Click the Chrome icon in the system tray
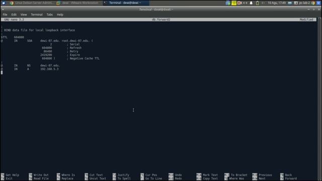 (x=313, y=3)
